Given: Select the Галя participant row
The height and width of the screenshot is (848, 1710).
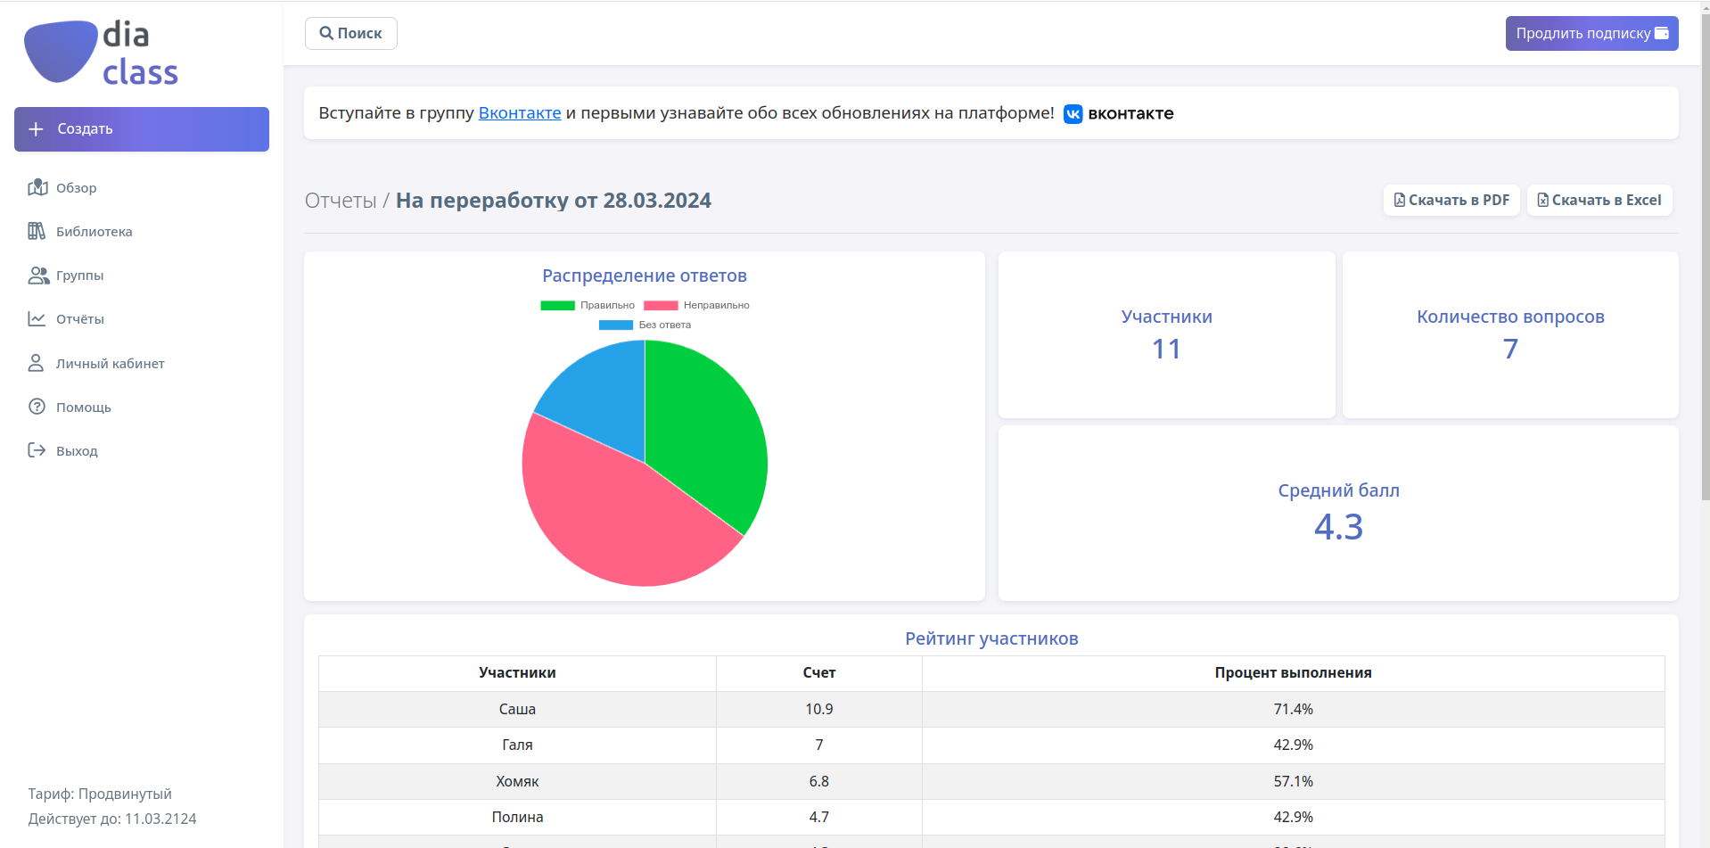Looking at the screenshot, I should pos(991,745).
